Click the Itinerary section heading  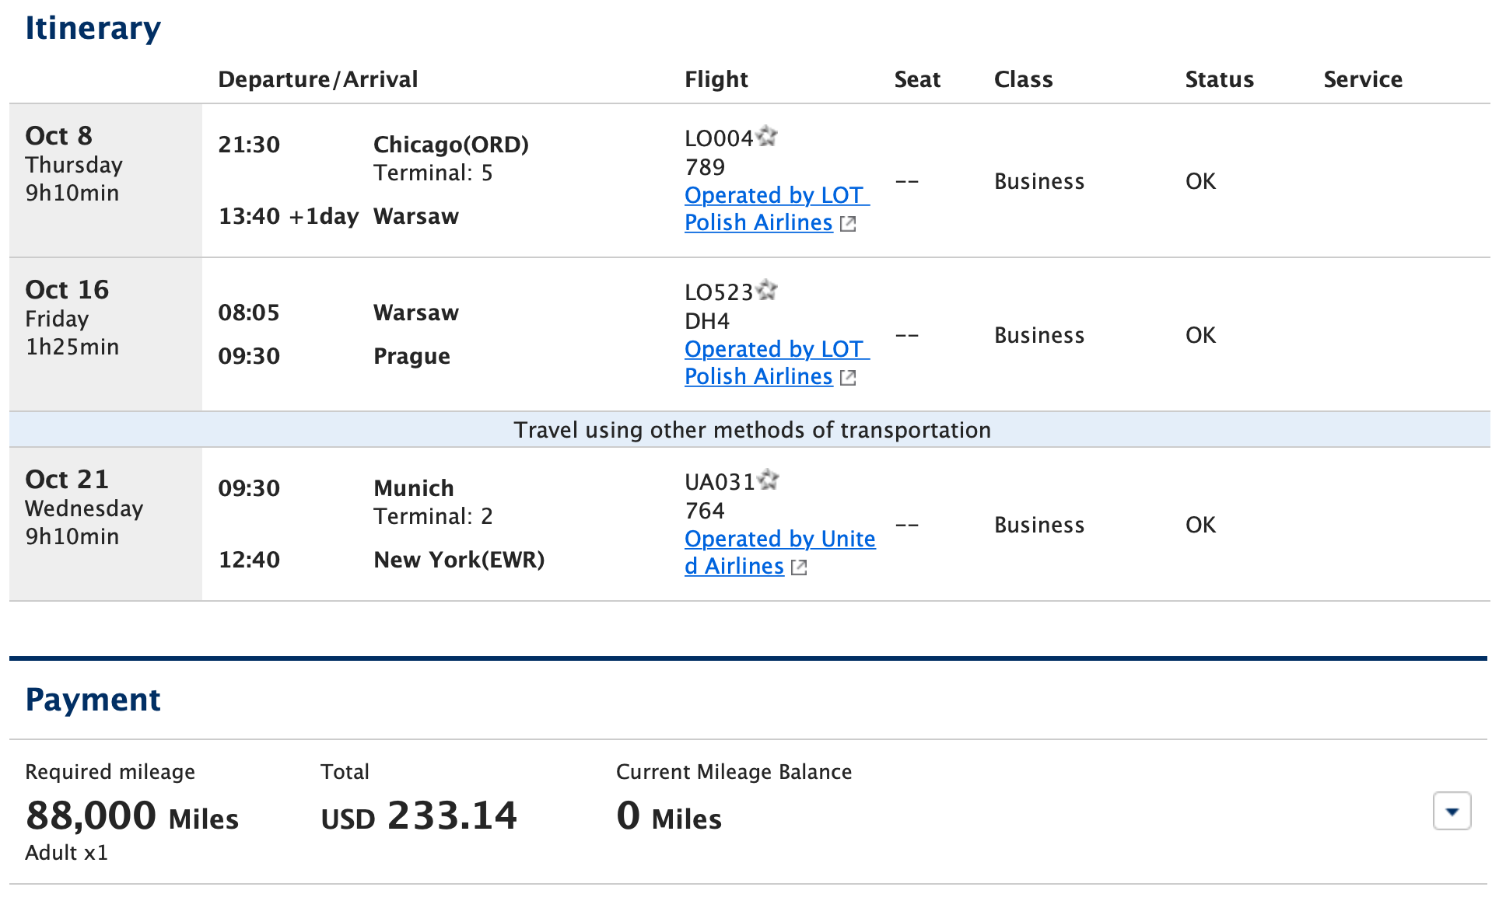tap(93, 28)
